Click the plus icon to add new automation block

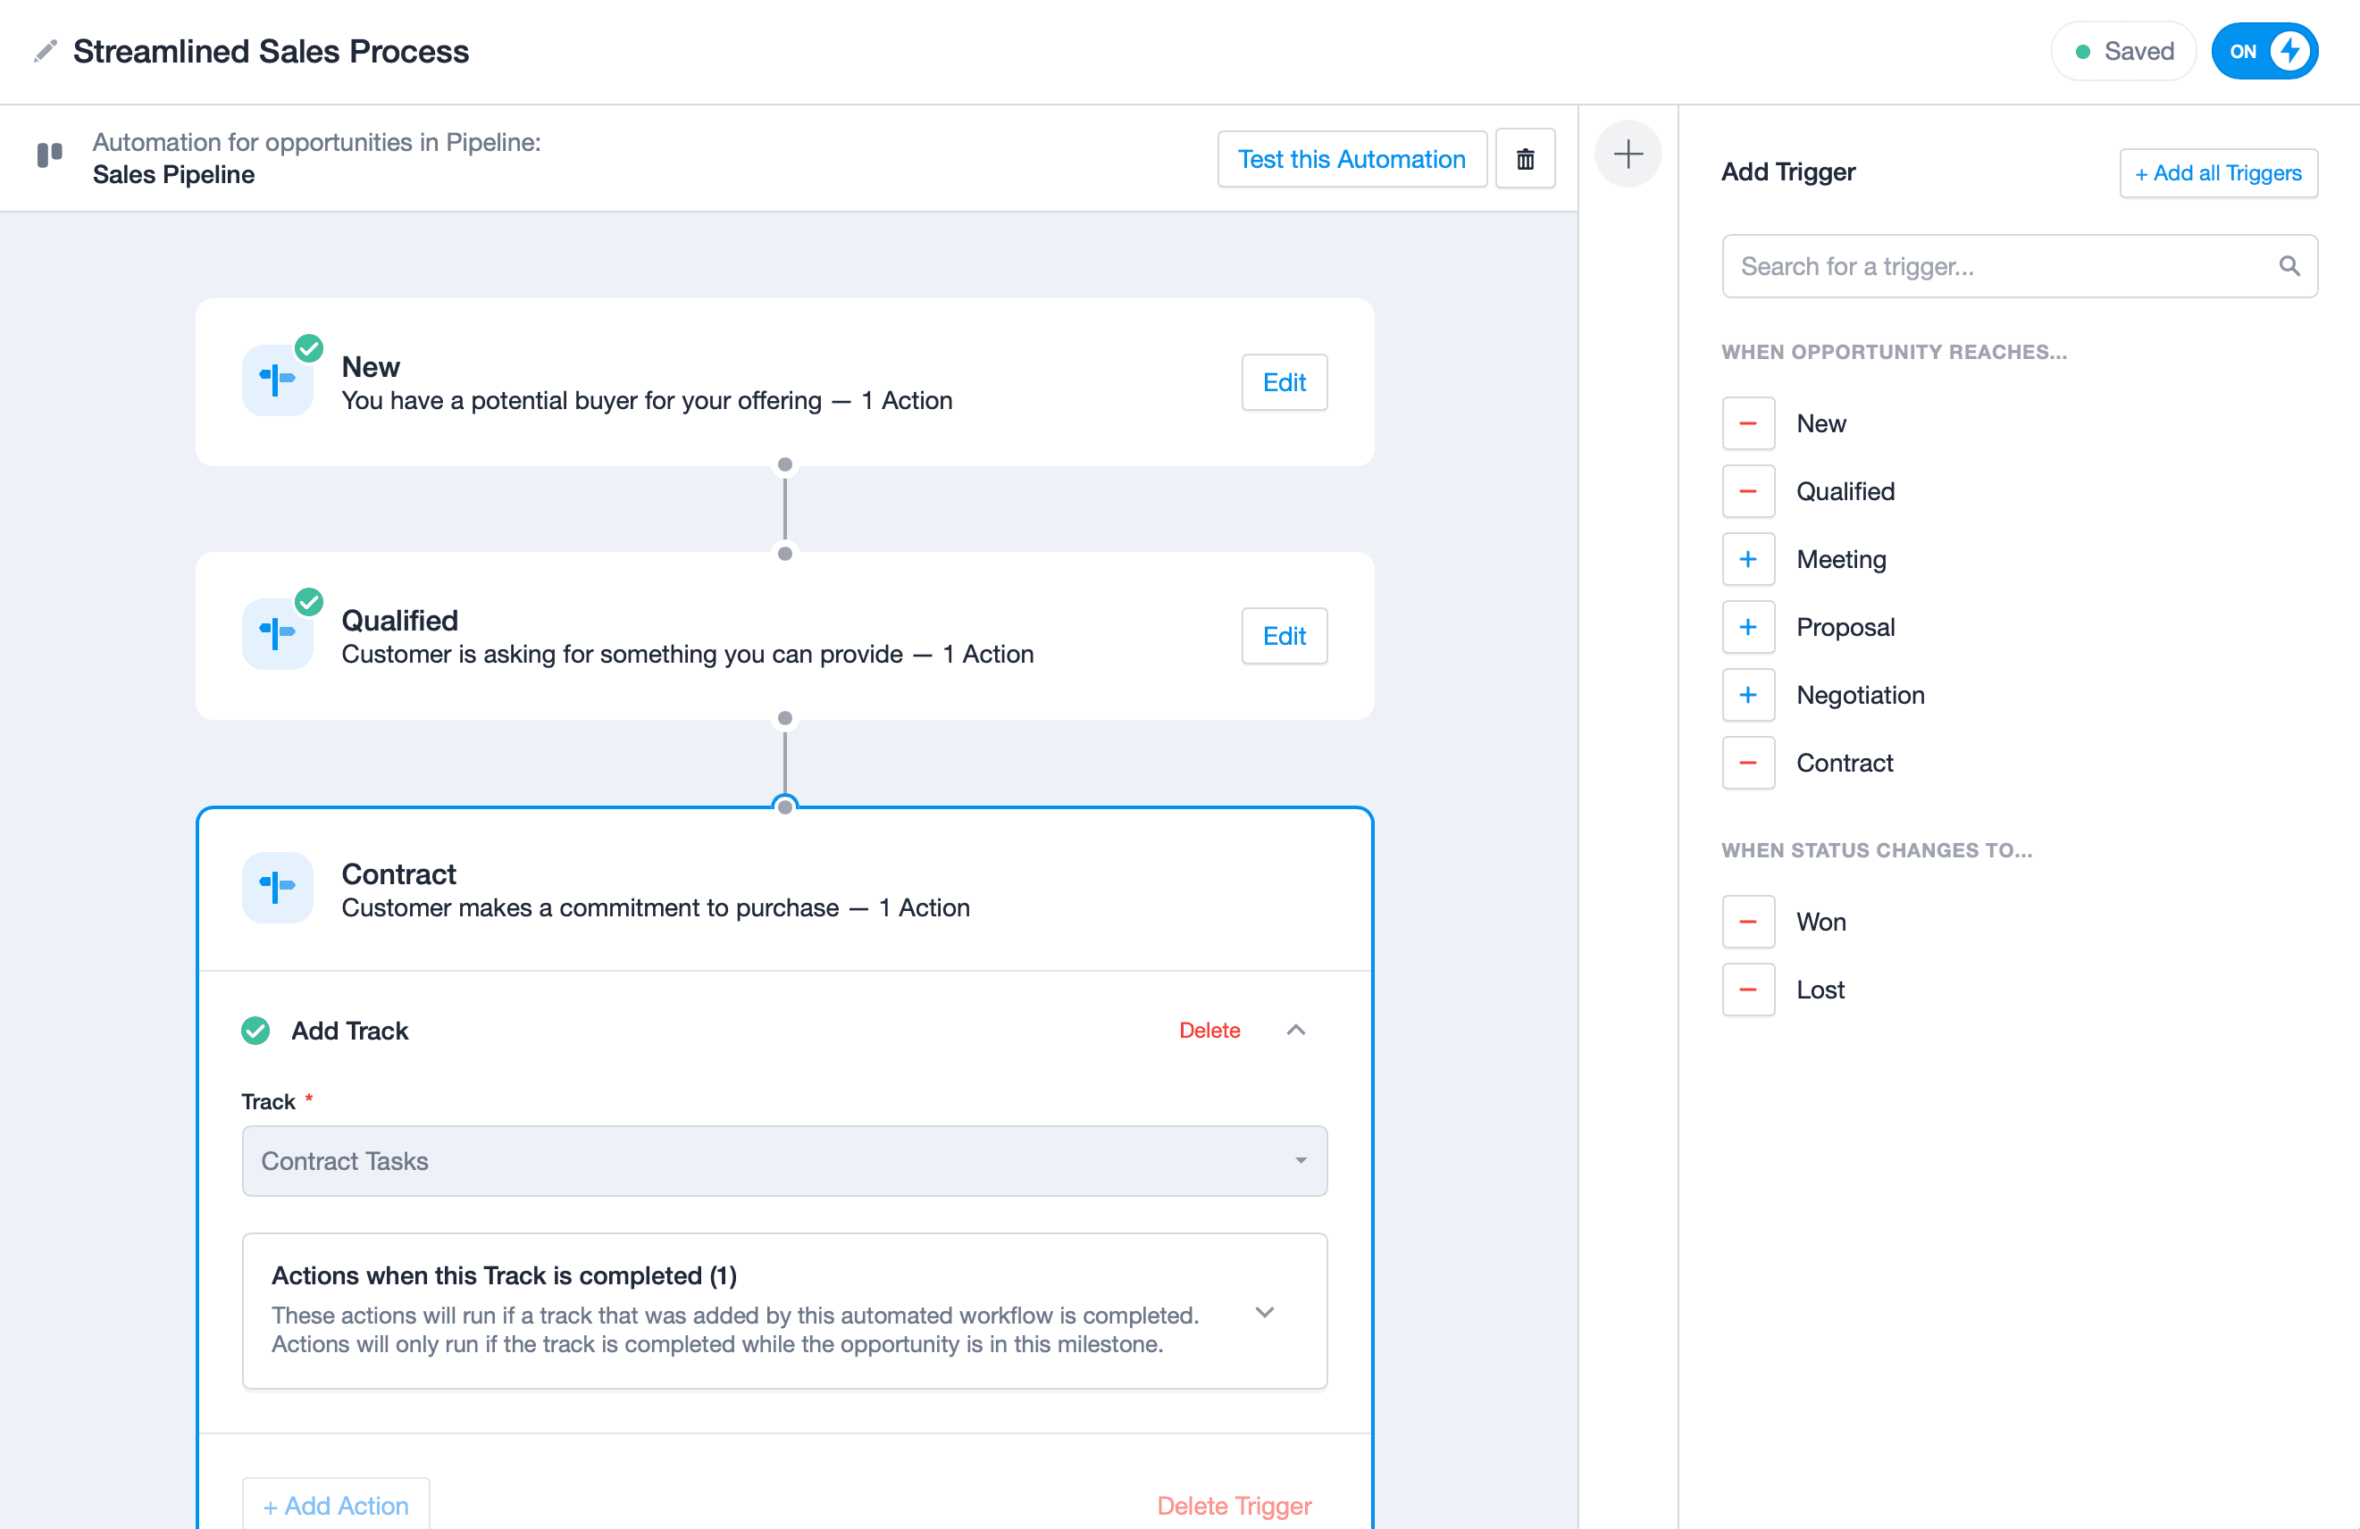[x=1628, y=156]
